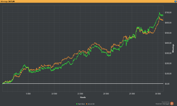Click the $300,00 axis label
The width and height of the screenshot is (177, 106).
(x=168, y=53)
